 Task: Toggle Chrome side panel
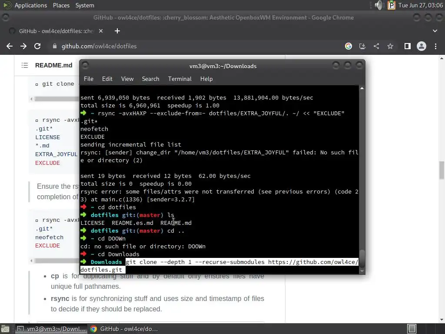click(x=408, y=46)
